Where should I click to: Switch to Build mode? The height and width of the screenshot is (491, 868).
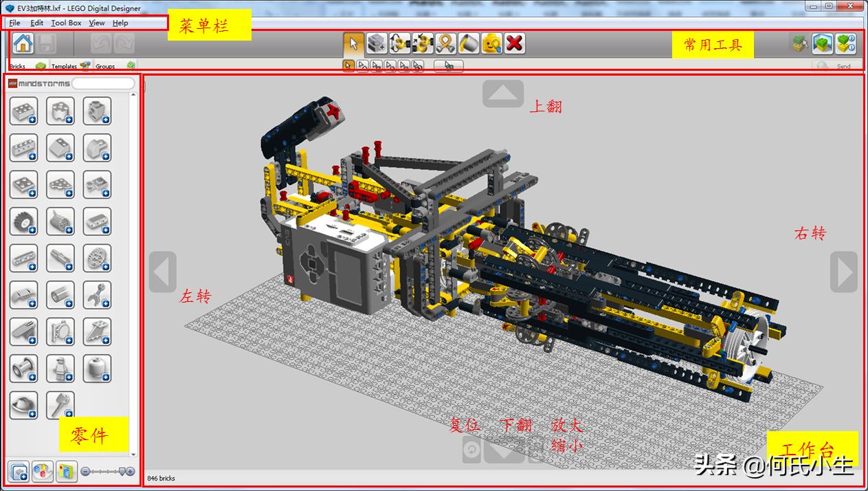click(x=799, y=44)
